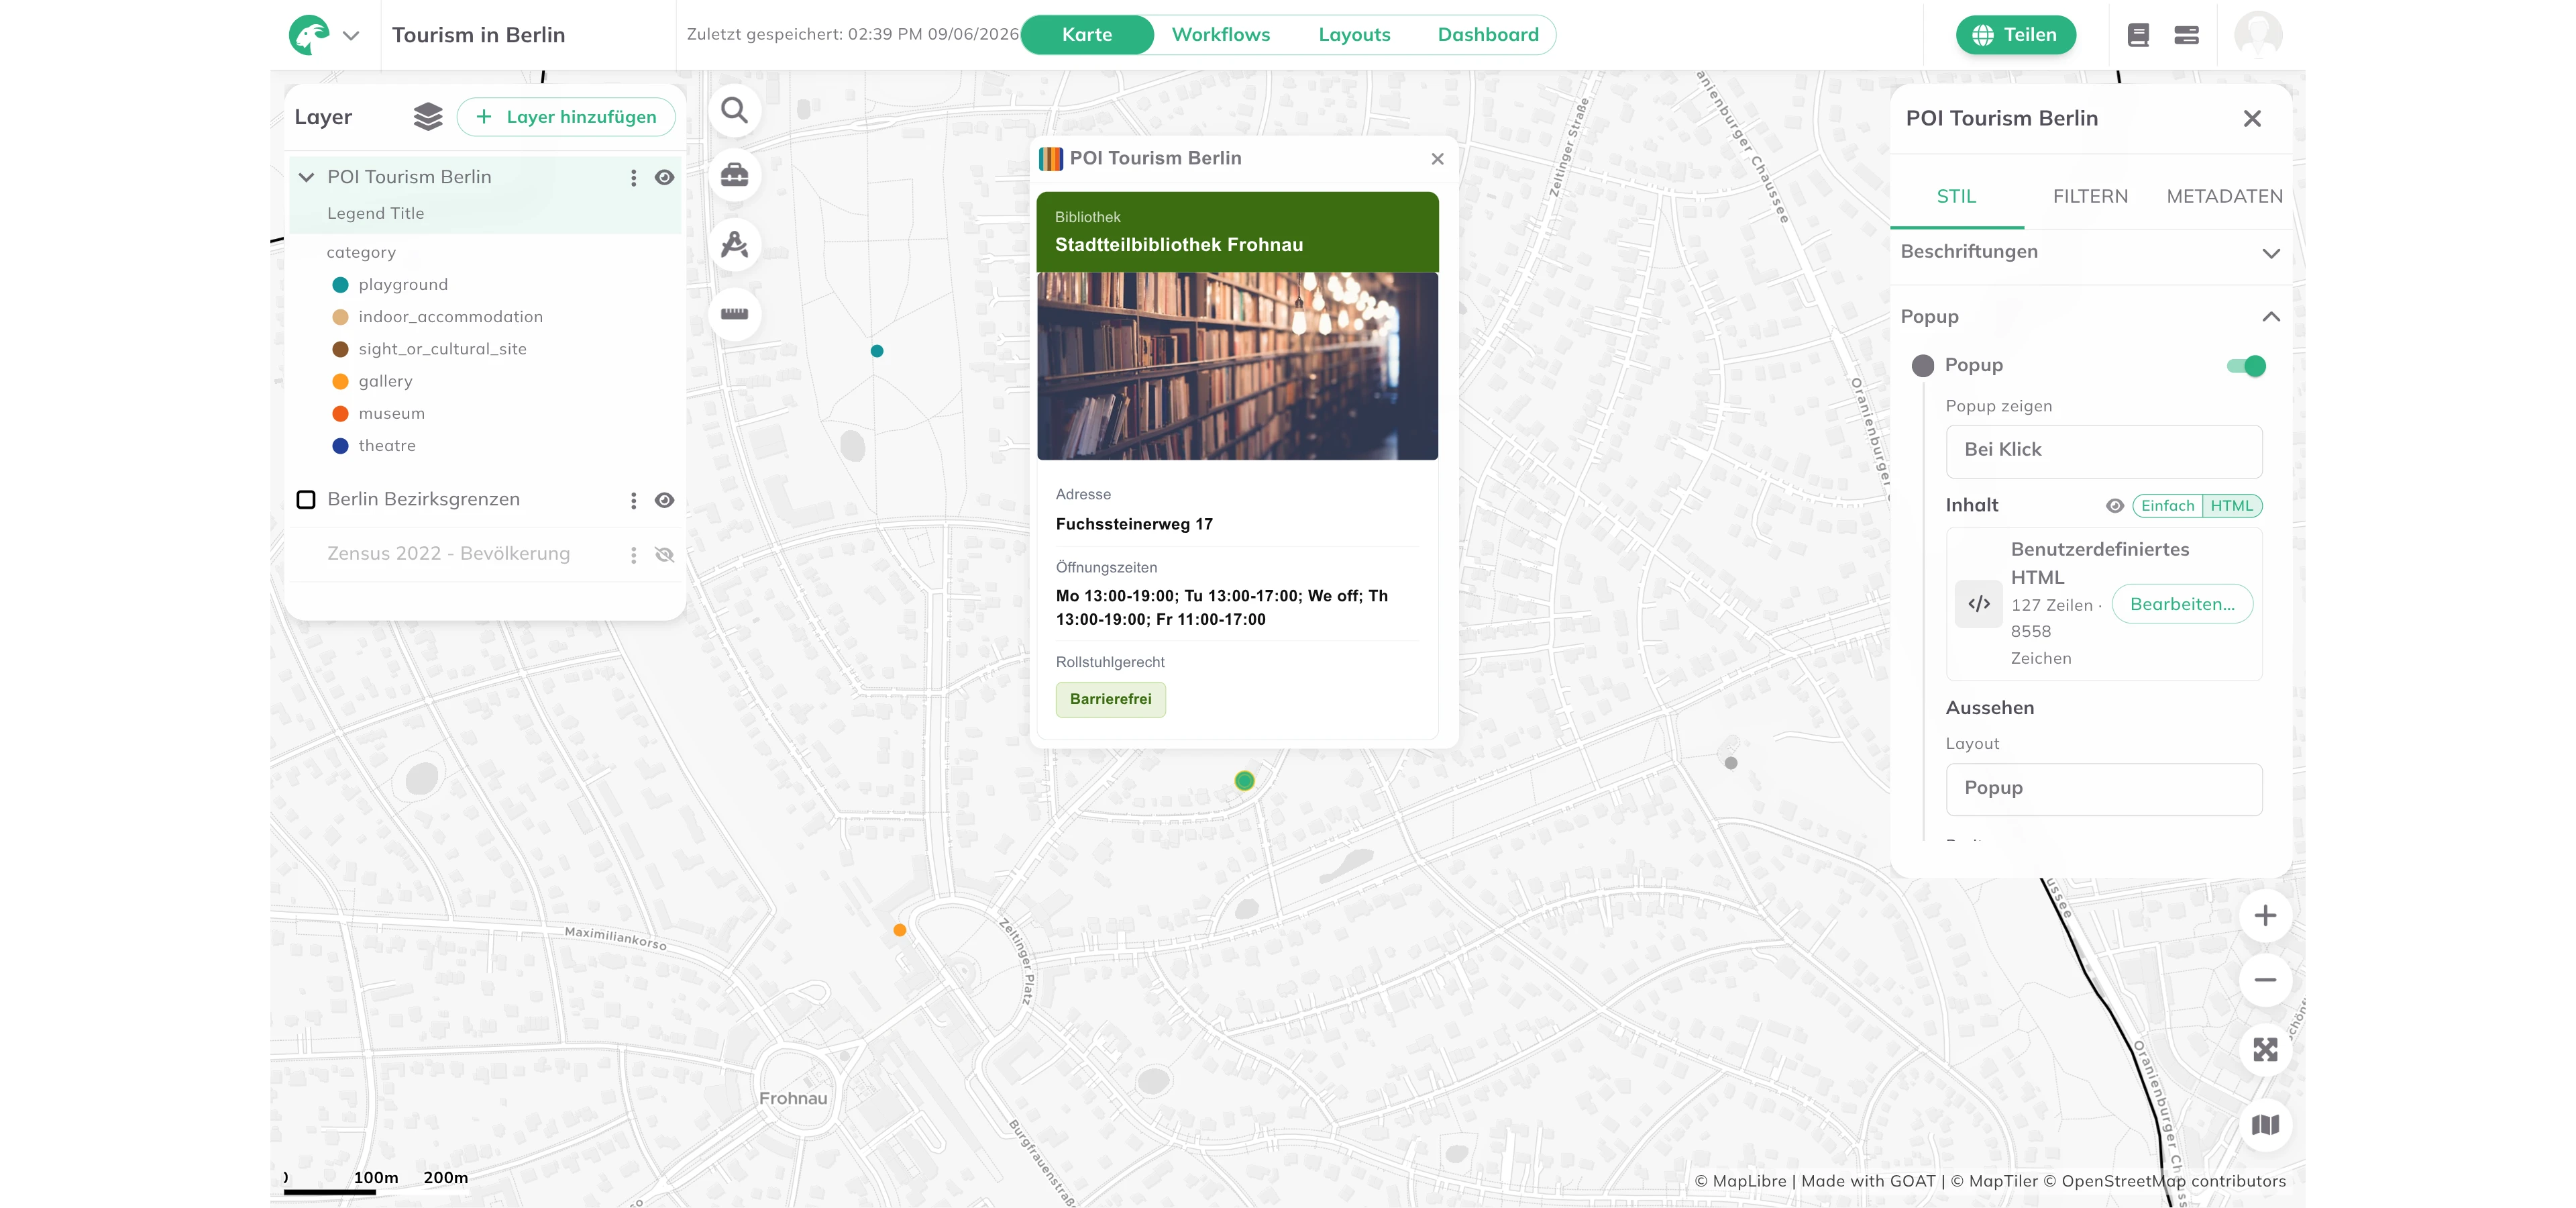Open the map search tool

point(734,110)
